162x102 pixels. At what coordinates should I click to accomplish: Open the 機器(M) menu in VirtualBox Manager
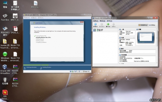click(x=102, y=21)
